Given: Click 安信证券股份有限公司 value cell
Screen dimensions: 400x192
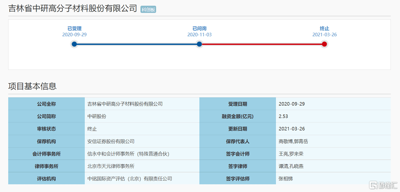Looking at the screenshot, I should 142,141.
